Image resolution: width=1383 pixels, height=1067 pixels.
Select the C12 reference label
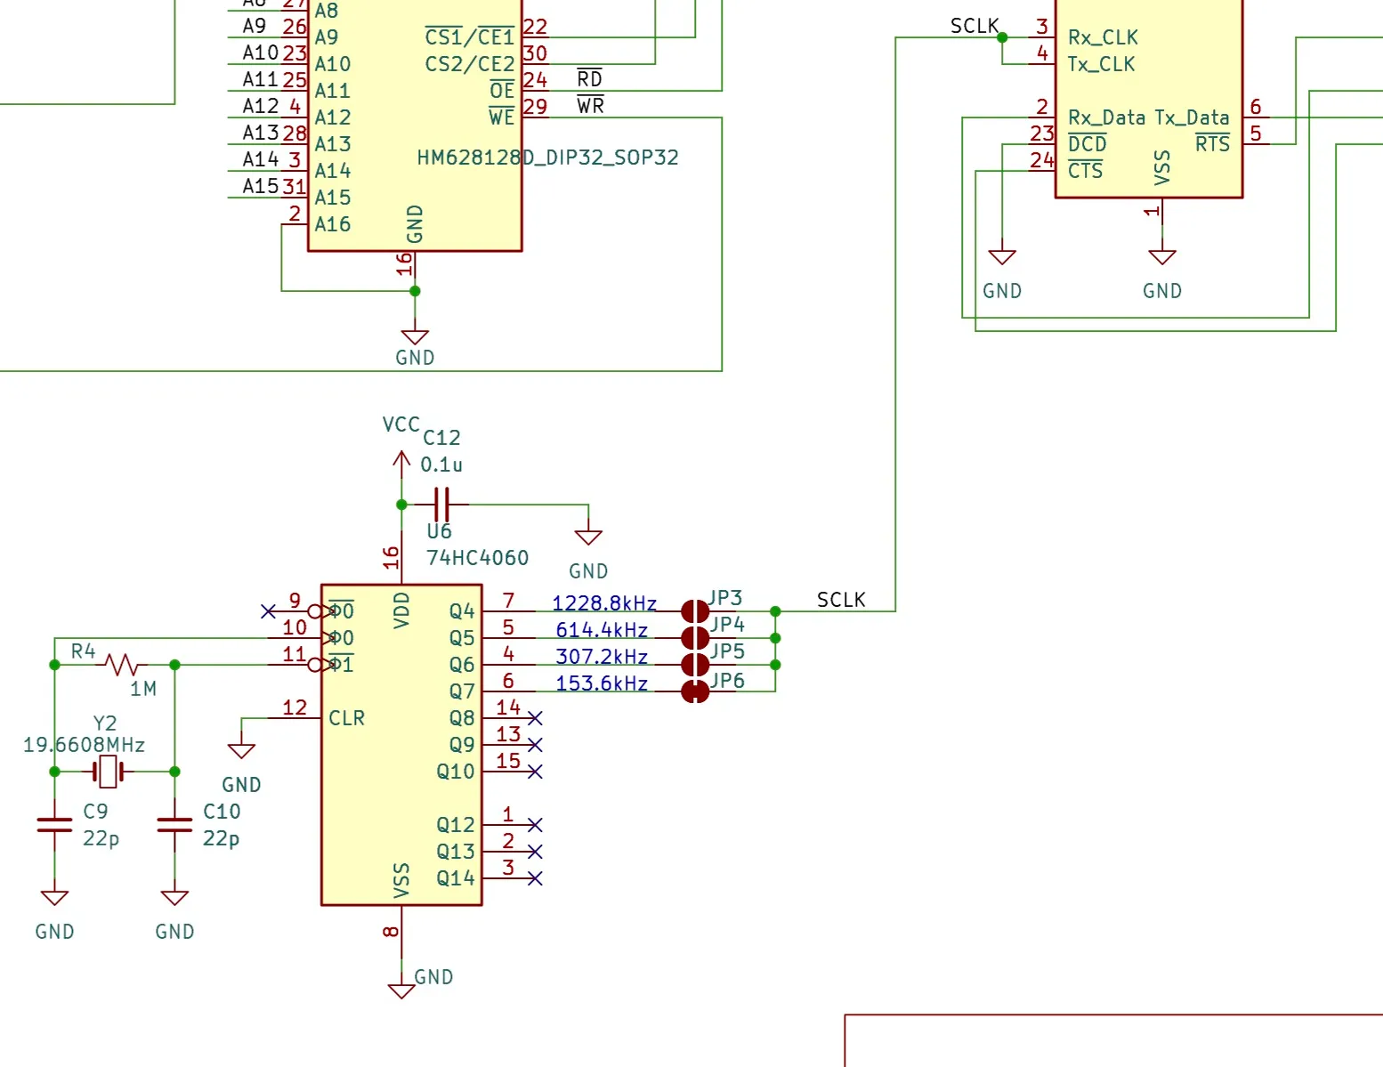(x=441, y=438)
